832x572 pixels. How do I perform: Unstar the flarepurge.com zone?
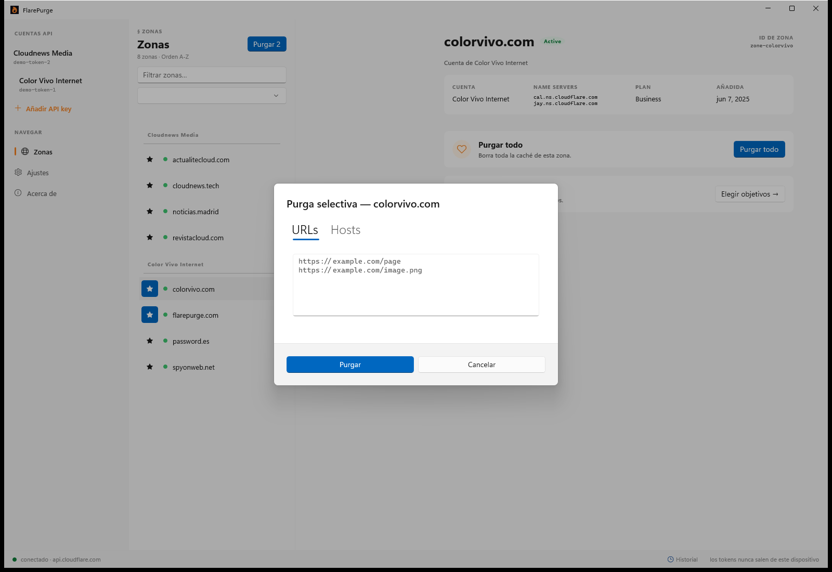point(150,315)
